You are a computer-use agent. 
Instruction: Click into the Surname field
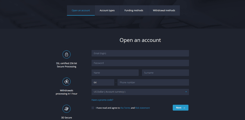165,73
